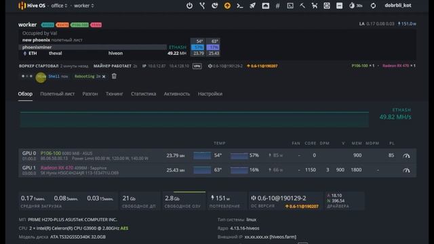Viewport: 434px width, 244px height.
Task: Click the orange 0.6-11@190207 update link in status line
Action: [x=262, y=66]
